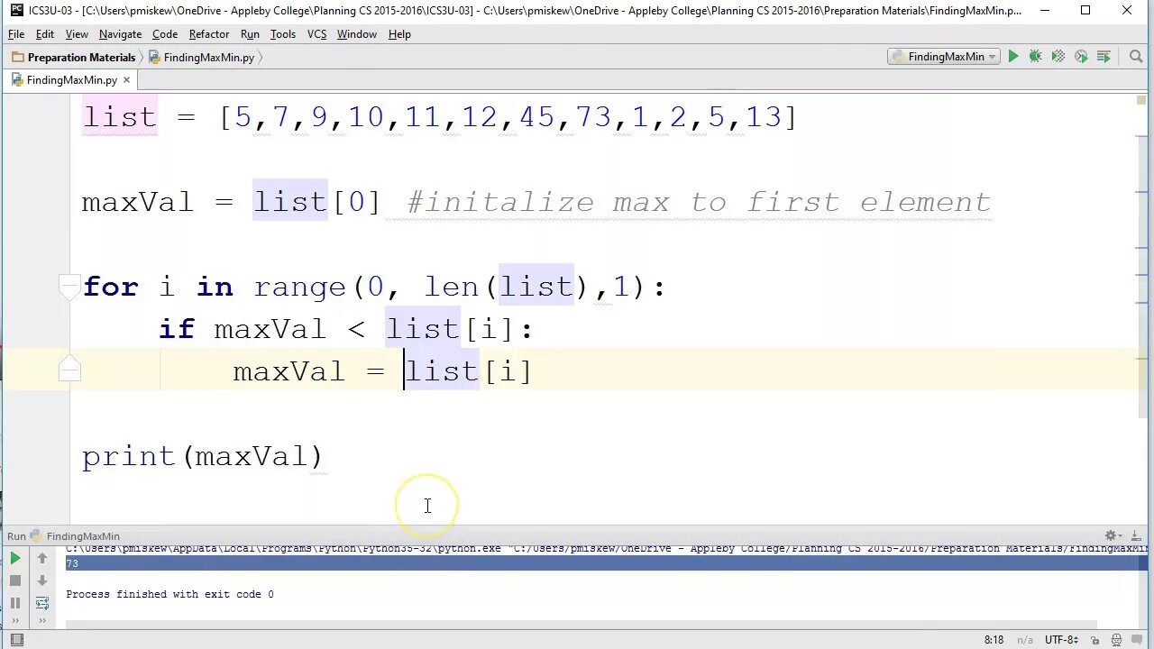Run FindingMaxMin from the main toolbar
The height and width of the screenshot is (649, 1154).
click(1013, 57)
